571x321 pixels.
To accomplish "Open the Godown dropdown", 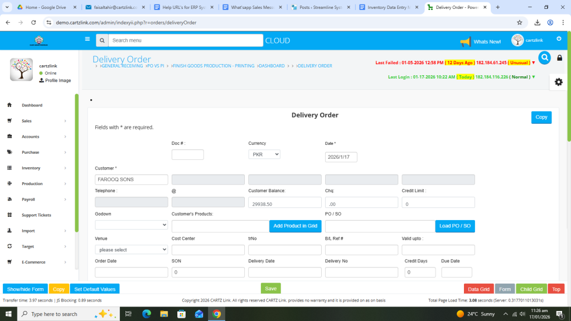I will pyautogui.click(x=131, y=225).
